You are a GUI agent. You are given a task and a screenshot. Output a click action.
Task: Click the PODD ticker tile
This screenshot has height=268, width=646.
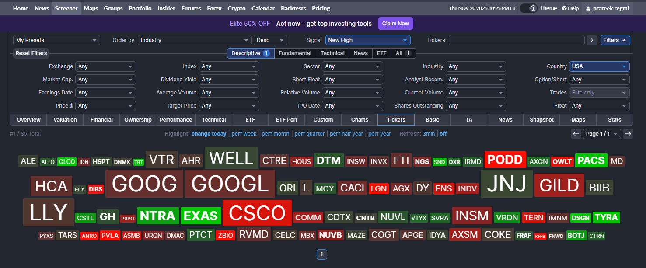pyautogui.click(x=505, y=160)
